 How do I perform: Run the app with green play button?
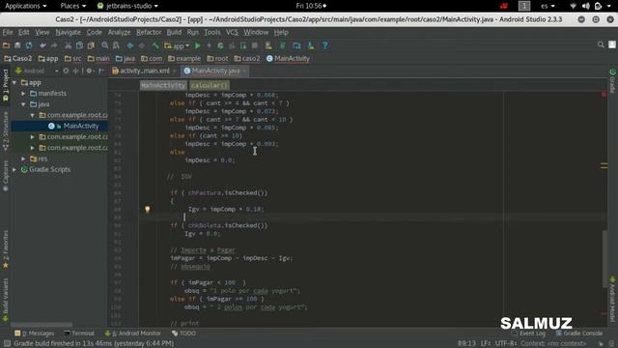[198, 45]
